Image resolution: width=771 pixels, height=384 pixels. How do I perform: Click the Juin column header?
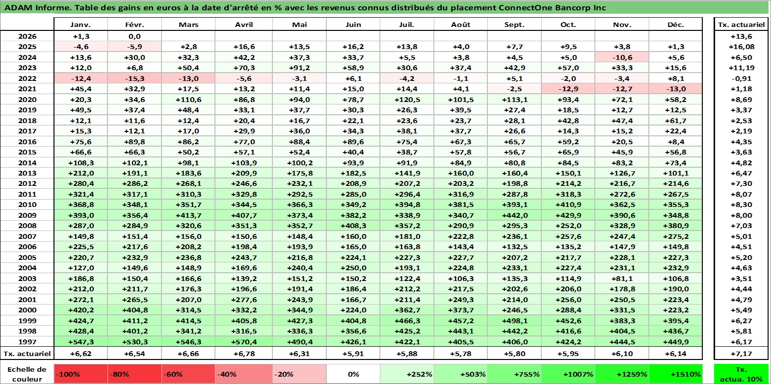pos(353,25)
